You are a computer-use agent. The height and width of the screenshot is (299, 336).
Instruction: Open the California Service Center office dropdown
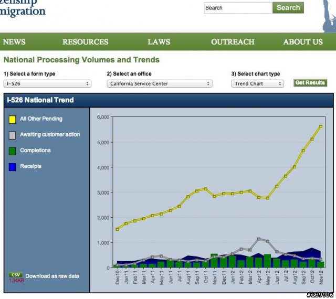[x=160, y=83]
